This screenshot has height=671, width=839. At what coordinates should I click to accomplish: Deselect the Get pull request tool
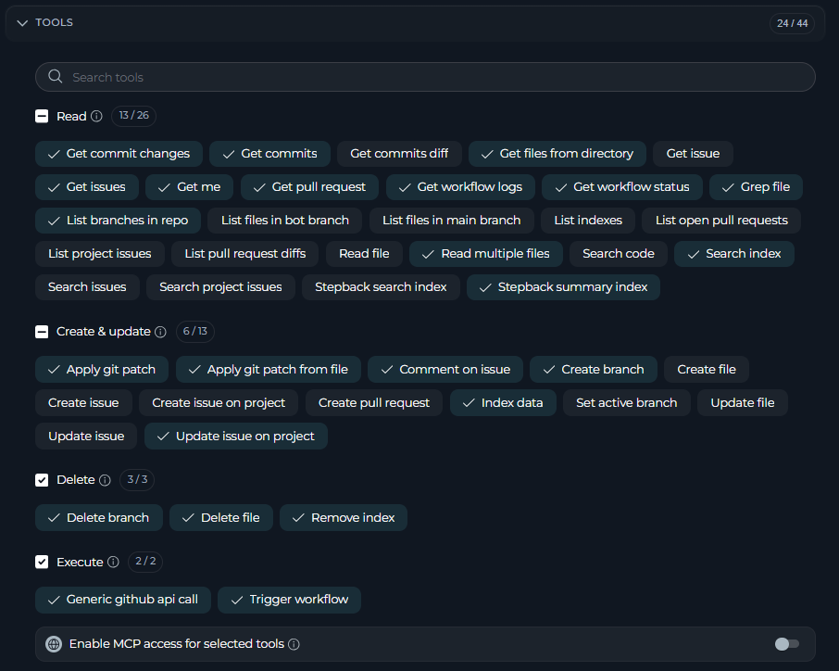coord(310,187)
